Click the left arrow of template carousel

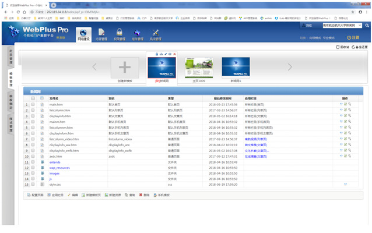[x=95, y=66]
